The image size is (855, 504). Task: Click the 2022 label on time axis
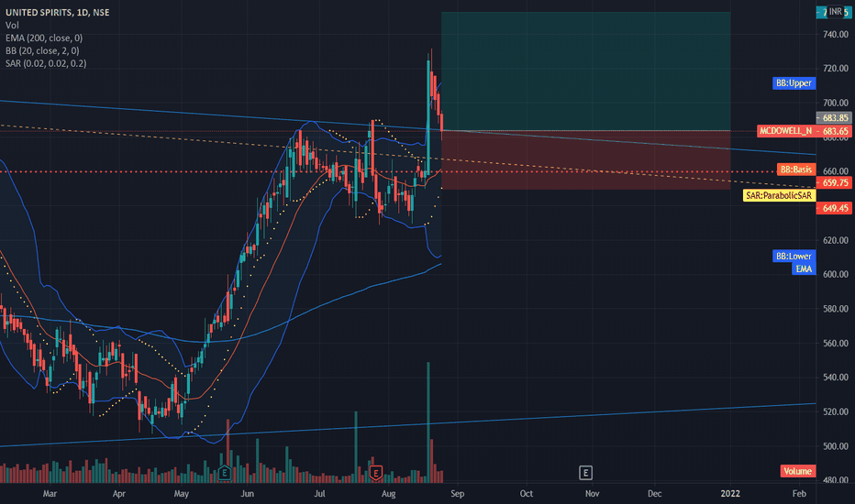(730, 494)
